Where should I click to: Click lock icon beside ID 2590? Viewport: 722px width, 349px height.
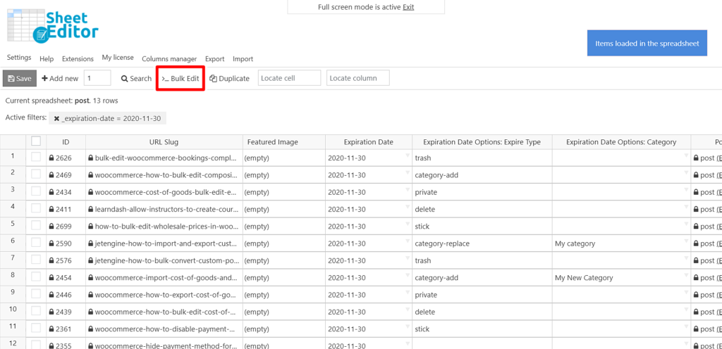coord(51,243)
